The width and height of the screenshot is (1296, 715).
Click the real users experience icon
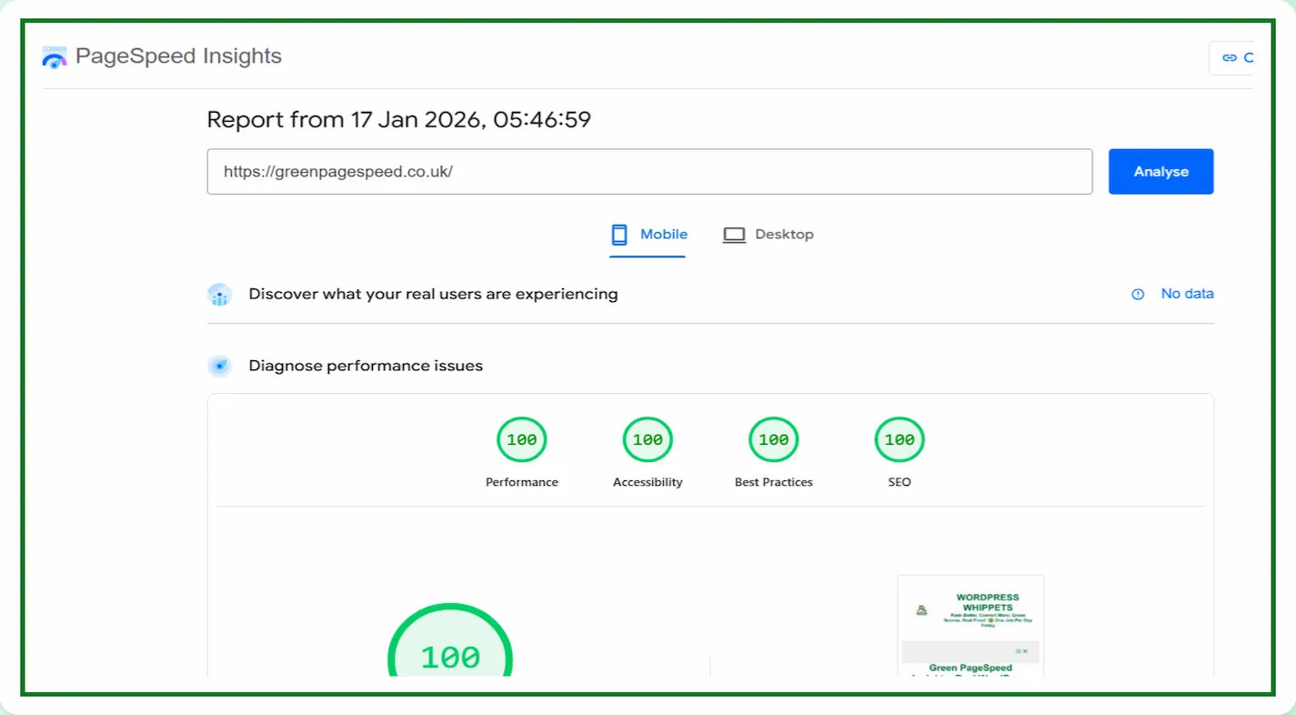click(220, 295)
